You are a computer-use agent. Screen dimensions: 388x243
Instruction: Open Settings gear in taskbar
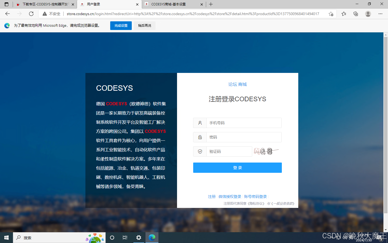click(138, 238)
